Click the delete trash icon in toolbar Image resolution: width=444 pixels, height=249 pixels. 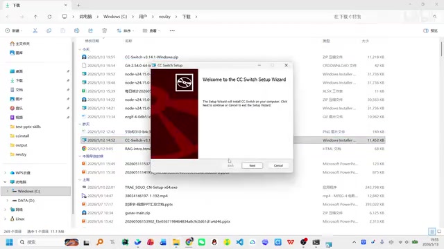click(x=105, y=30)
